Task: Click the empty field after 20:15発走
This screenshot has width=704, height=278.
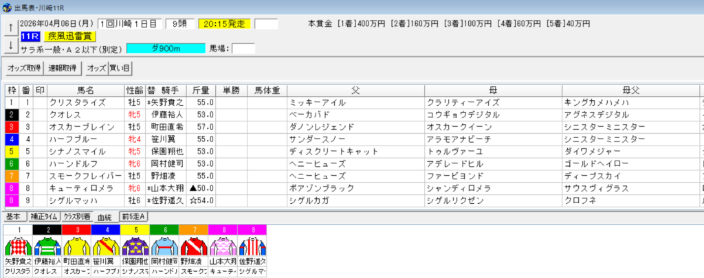Action: pos(266,24)
